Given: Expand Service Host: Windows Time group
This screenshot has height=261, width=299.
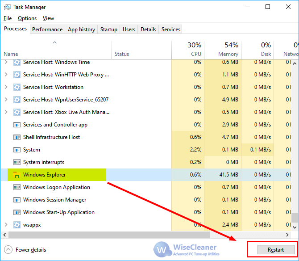Looking at the screenshot, I should click(6, 62).
